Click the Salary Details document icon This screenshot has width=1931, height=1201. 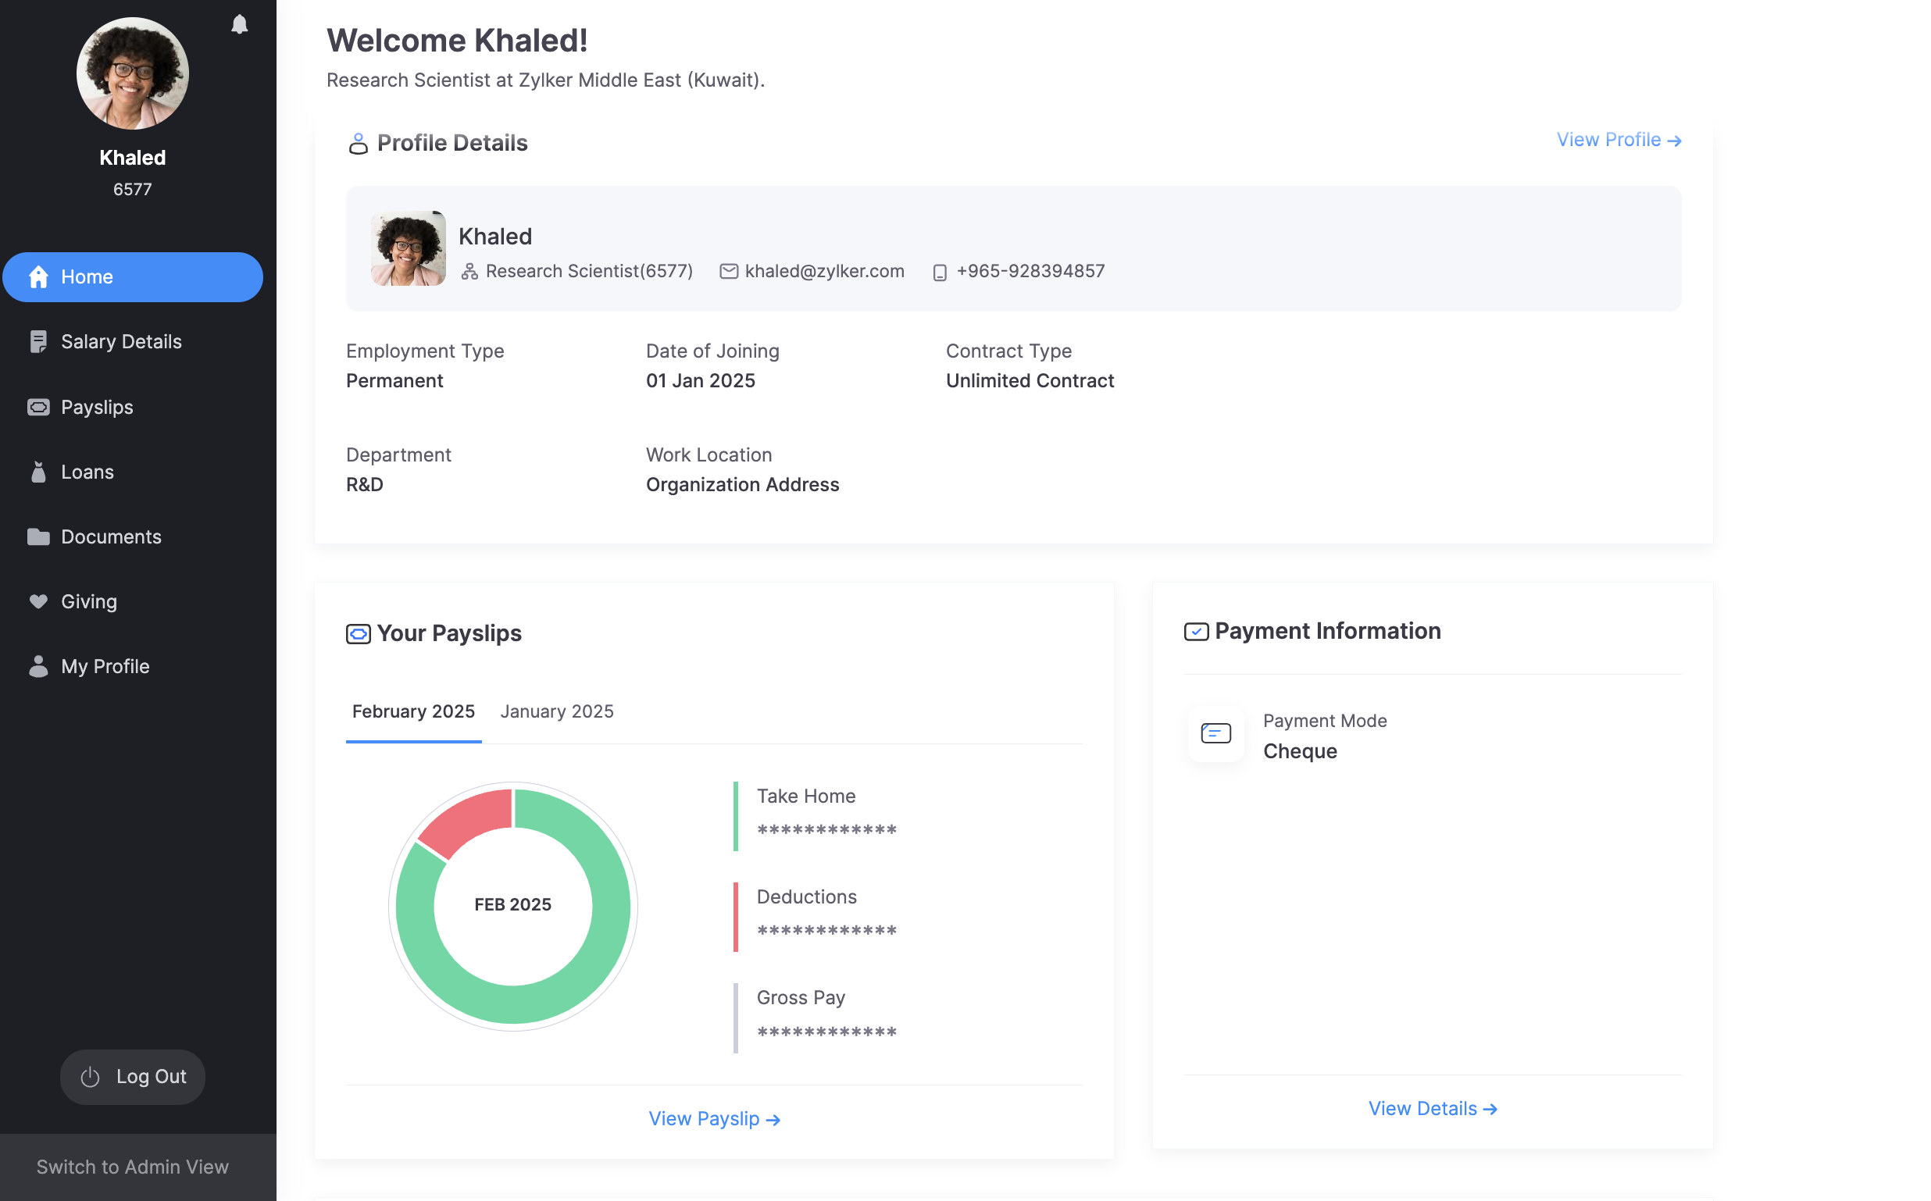pos(38,341)
